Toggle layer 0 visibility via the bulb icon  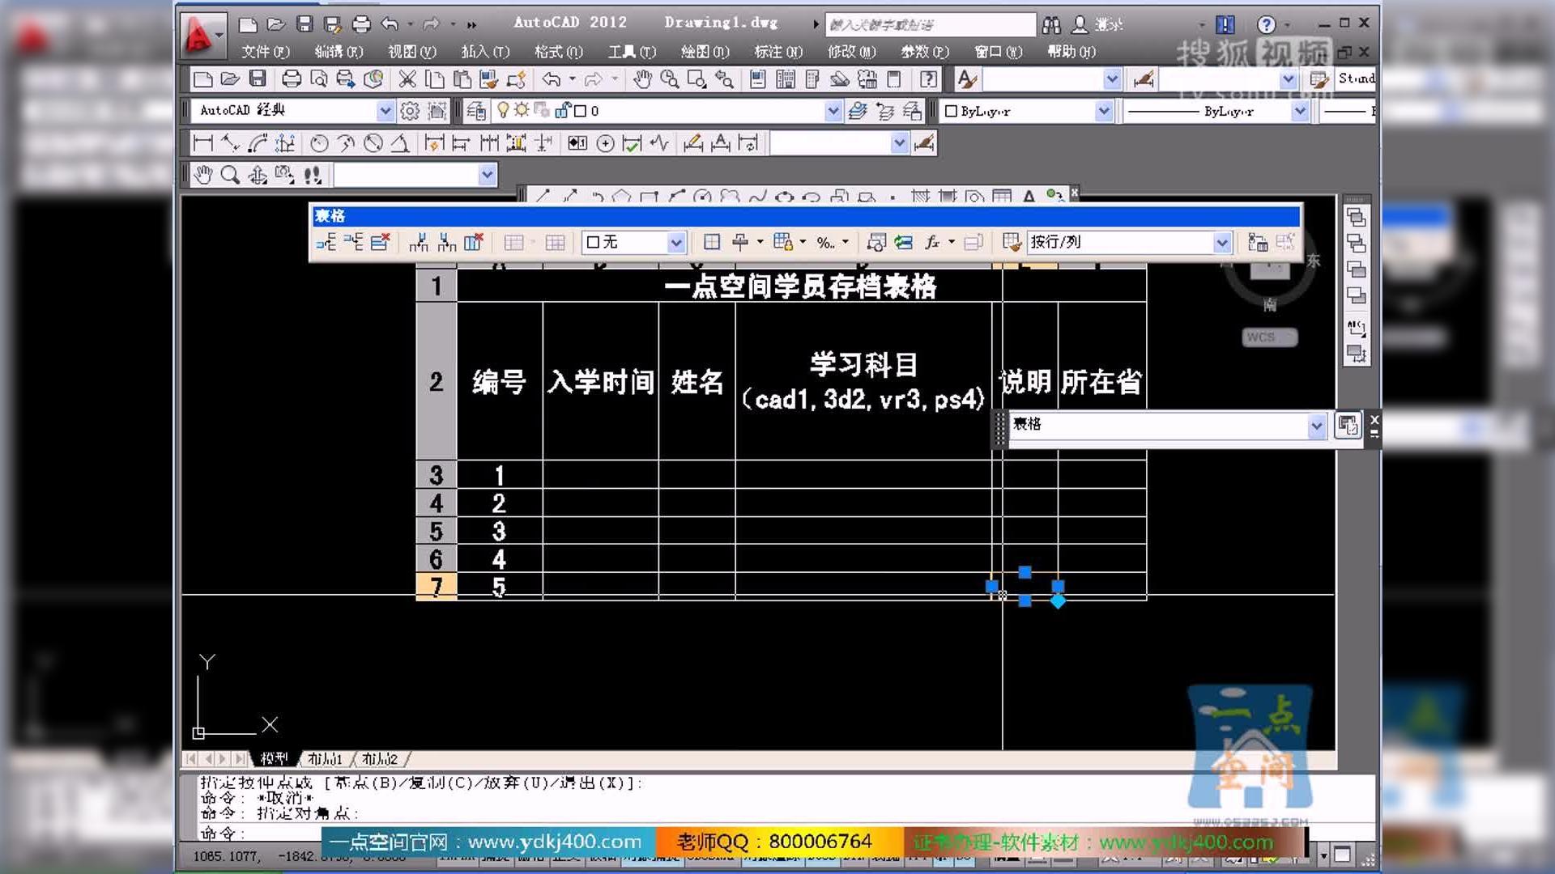(504, 111)
